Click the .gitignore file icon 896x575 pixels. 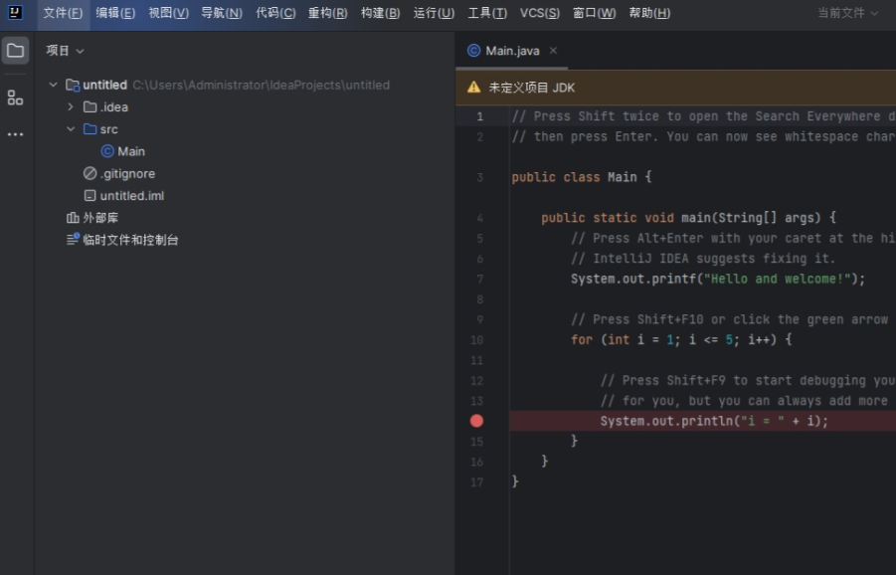tap(90, 173)
